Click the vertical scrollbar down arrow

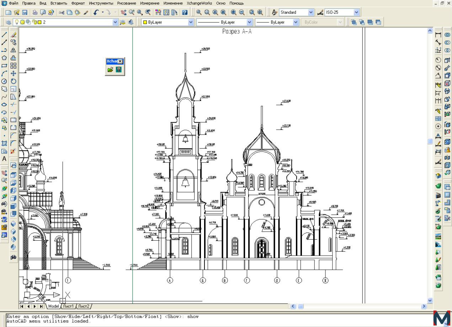tap(430, 300)
